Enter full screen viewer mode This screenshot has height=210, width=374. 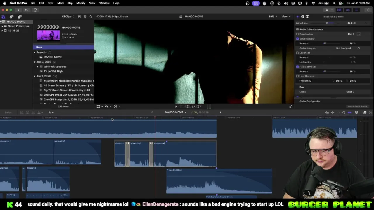(291, 106)
